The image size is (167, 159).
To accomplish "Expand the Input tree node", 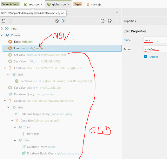I will point(2,29).
